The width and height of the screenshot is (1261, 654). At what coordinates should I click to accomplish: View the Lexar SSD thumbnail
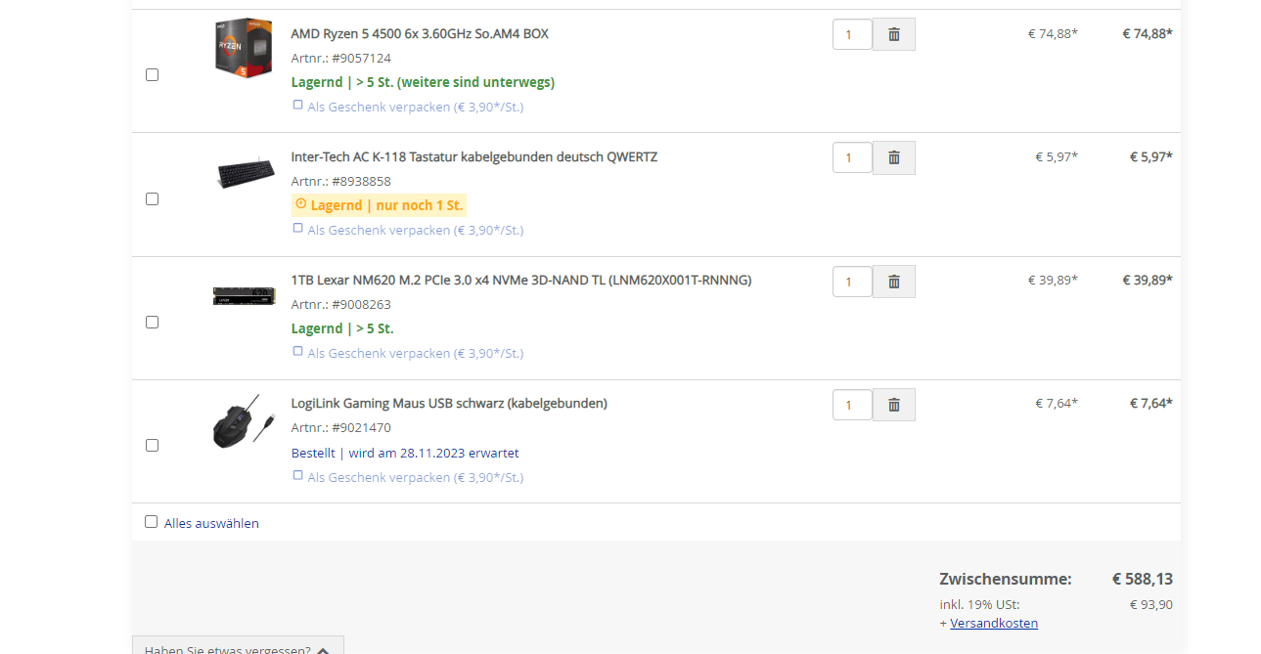point(244,295)
